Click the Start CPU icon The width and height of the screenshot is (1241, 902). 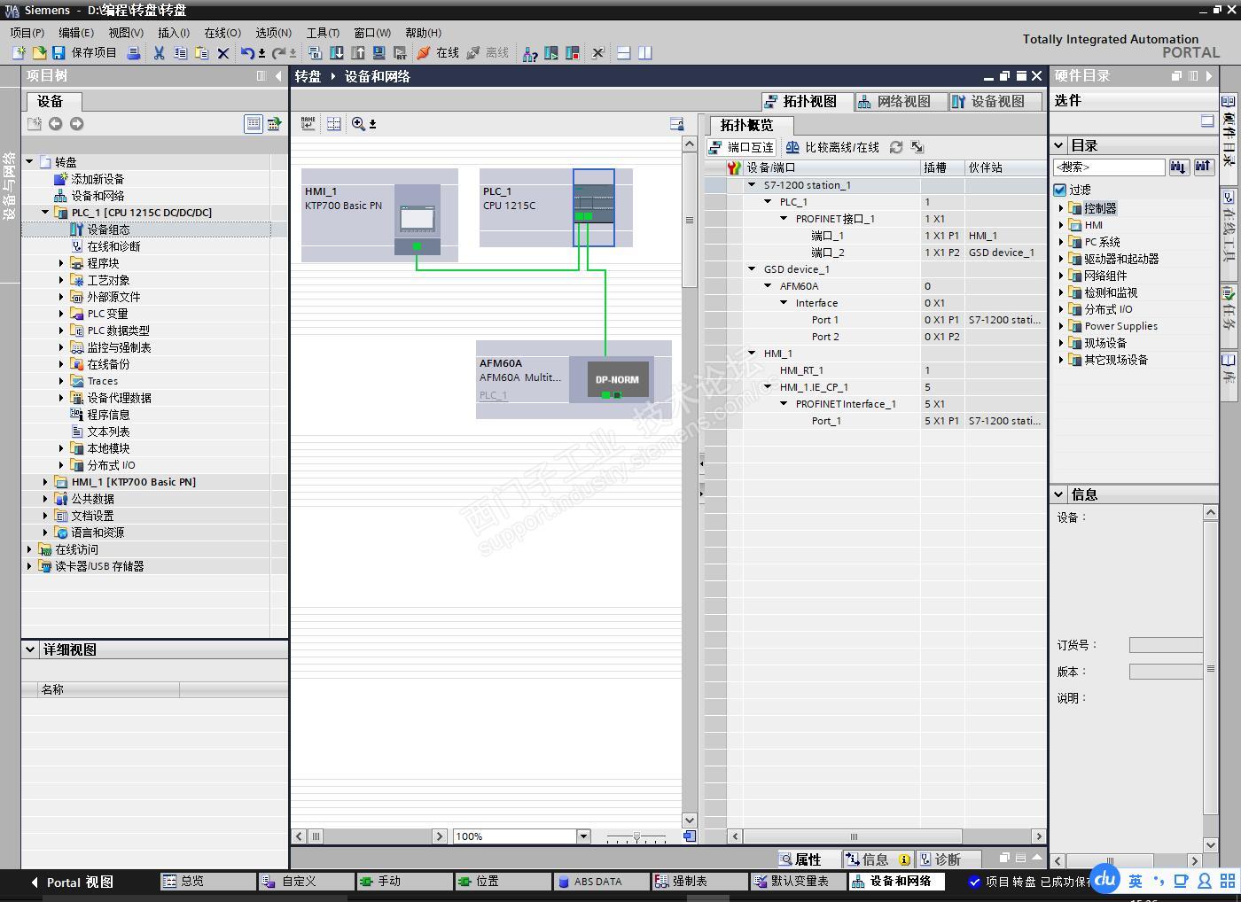click(x=551, y=53)
